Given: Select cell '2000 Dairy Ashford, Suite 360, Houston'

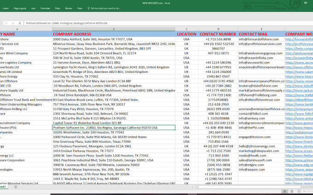Looking at the screenshot, I should point(114,39).
